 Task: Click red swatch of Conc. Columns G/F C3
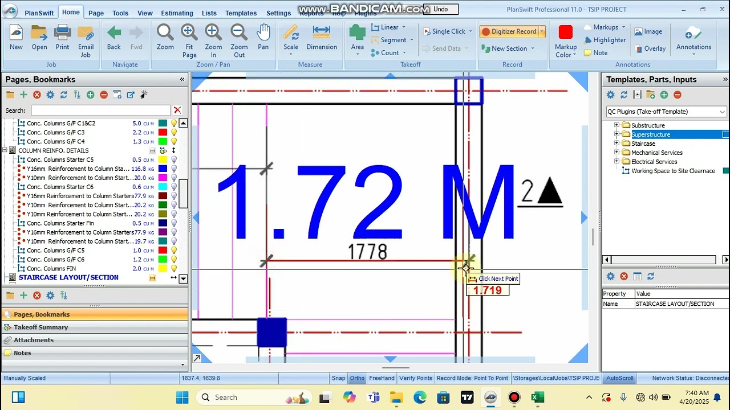163,132
